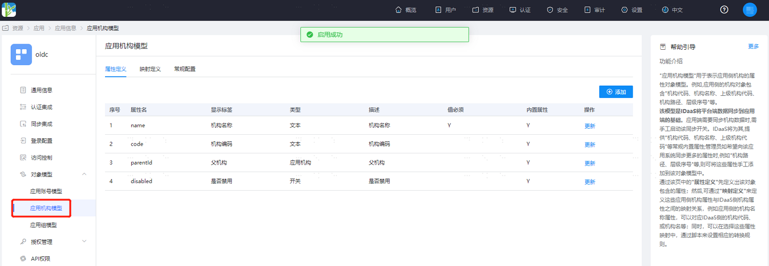
Task: Click the blue 添加 button
Action: [x=616, y=92]
